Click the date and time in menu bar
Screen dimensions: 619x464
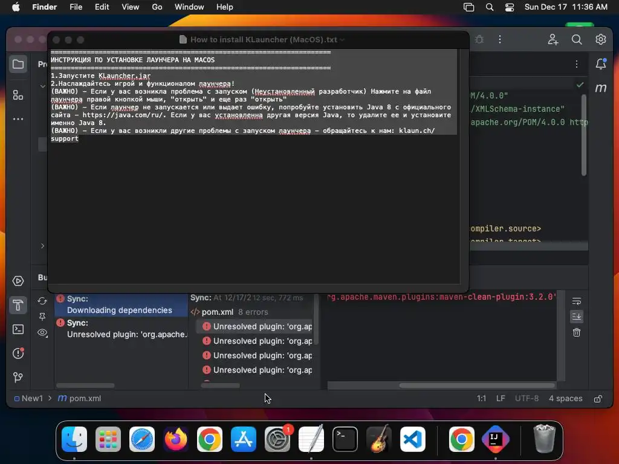click(x=566, y=7)
